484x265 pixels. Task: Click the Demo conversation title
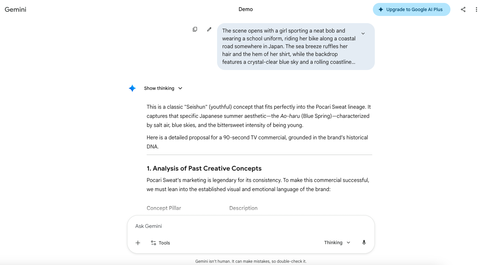click(245, 9)
